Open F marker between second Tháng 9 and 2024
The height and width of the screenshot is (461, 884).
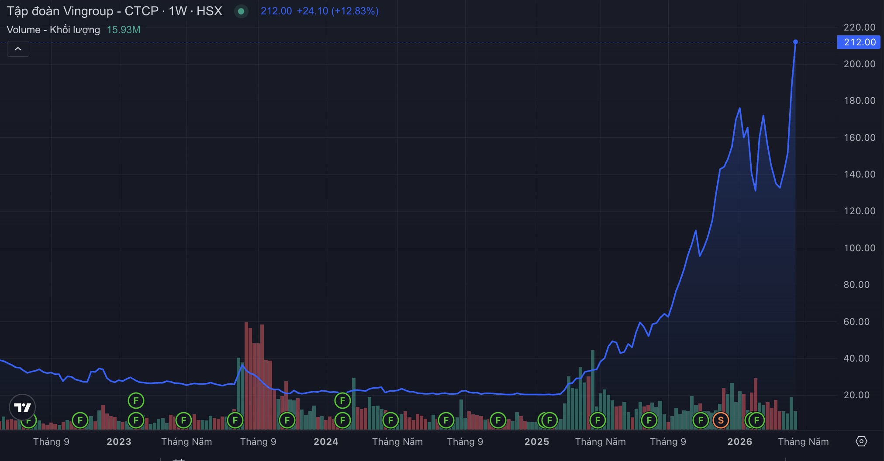pos(287,420)
